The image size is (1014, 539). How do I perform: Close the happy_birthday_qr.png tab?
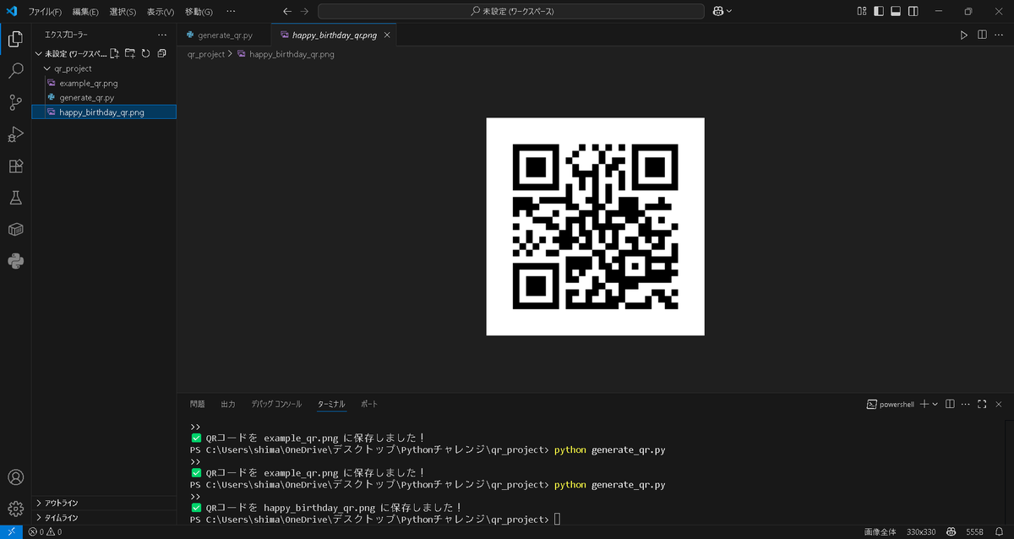(387, 35)
